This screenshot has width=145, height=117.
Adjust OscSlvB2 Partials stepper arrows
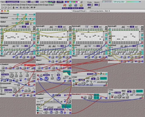pyautogui.click(x=11, y=92)
